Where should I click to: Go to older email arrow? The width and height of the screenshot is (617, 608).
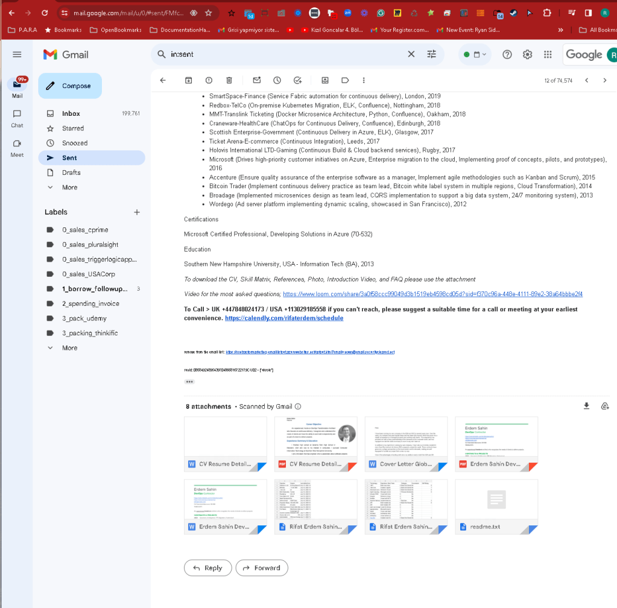click(605, 80)
